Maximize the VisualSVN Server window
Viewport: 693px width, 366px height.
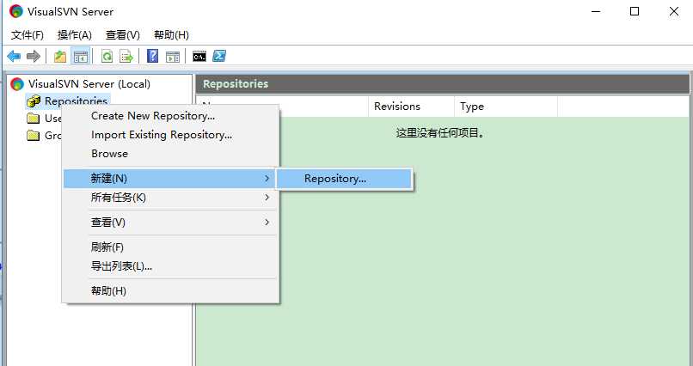click(635, 12)
